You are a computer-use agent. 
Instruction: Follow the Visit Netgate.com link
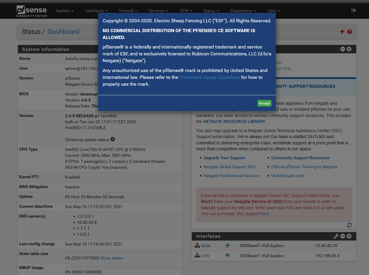pyautogui.click(x=288, y=176)
